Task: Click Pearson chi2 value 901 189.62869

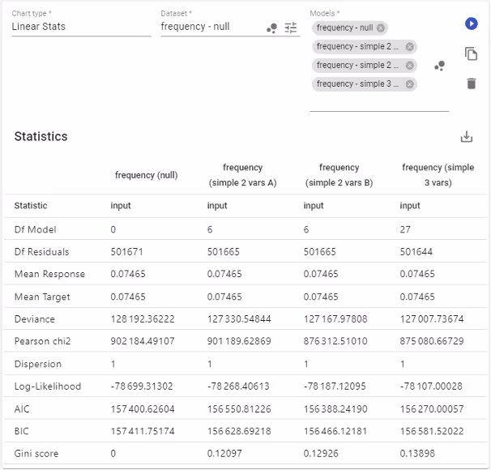Action: point(239,341)
